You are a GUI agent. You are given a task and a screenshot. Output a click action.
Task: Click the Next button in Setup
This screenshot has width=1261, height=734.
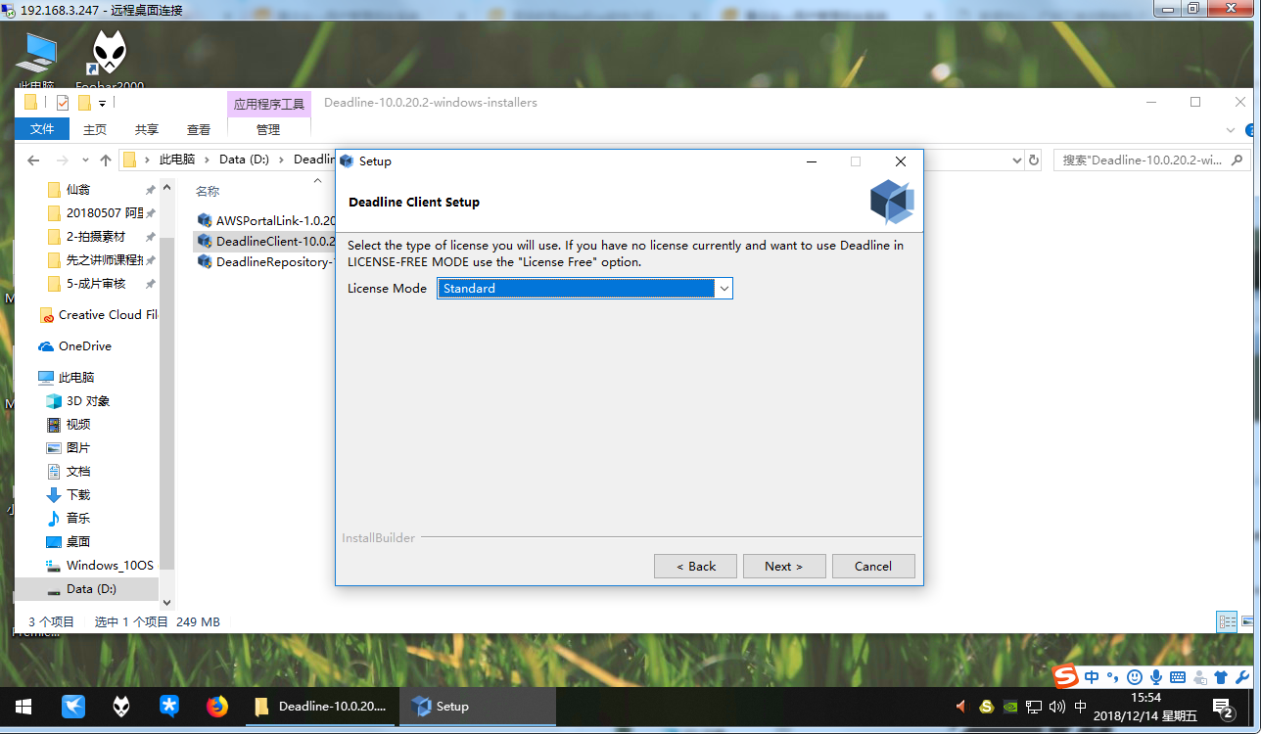pyautogui.click(x=783, y=566)
